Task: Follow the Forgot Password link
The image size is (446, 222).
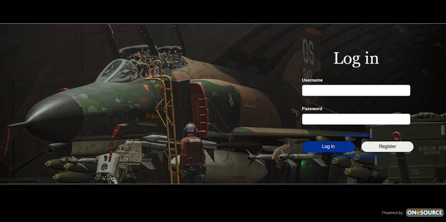Action: 356,134
